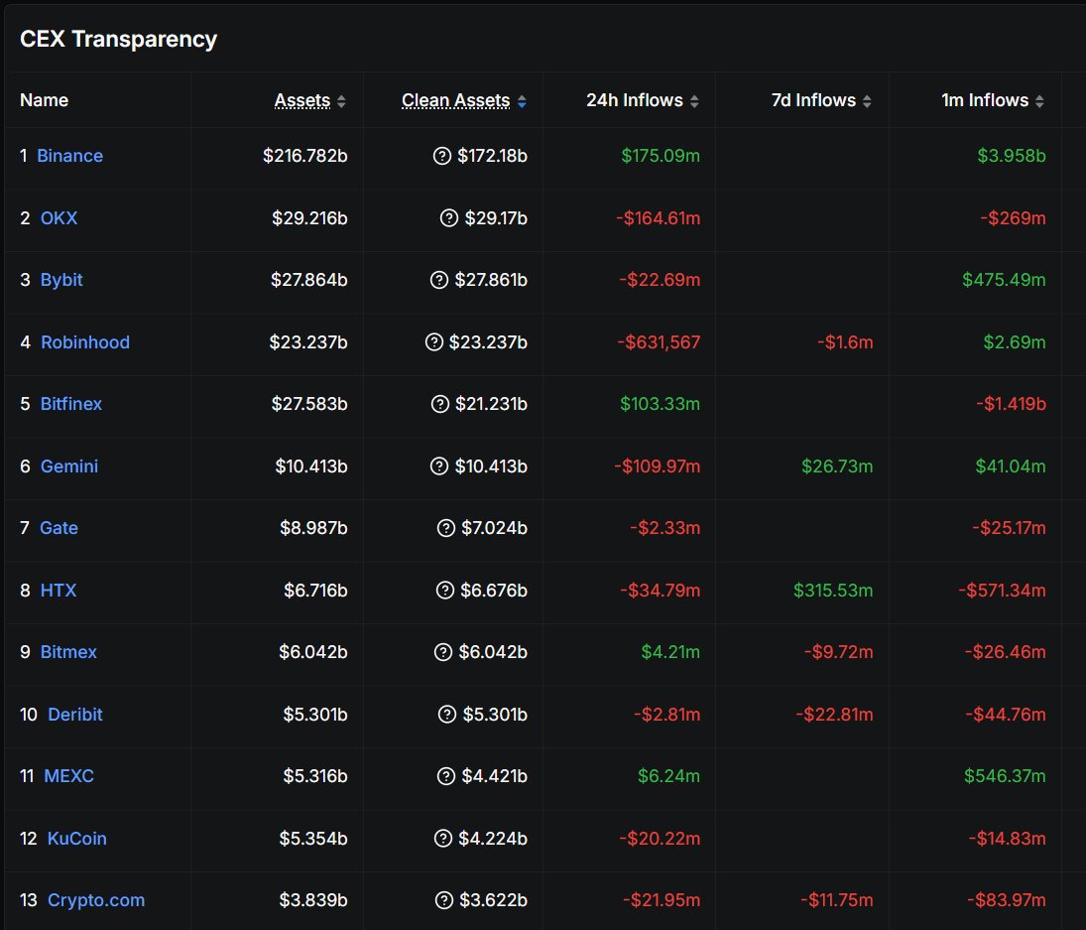Click the question mark icon in Crypto.com row
This screenshot has width=1086, height=930.
pos(445,900)
